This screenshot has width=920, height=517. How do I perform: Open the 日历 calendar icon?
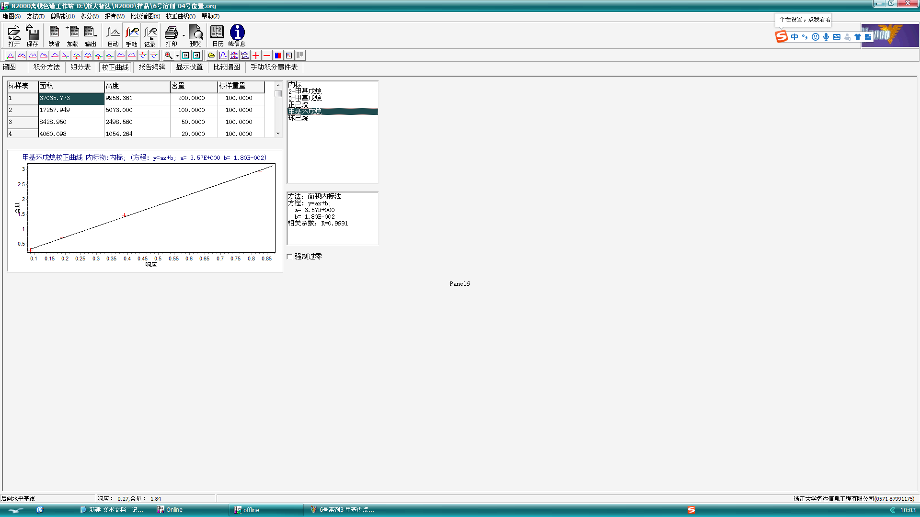coord(218,35)
